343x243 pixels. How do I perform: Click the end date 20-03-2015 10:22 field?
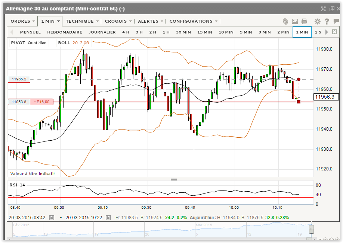coord(84,217)
